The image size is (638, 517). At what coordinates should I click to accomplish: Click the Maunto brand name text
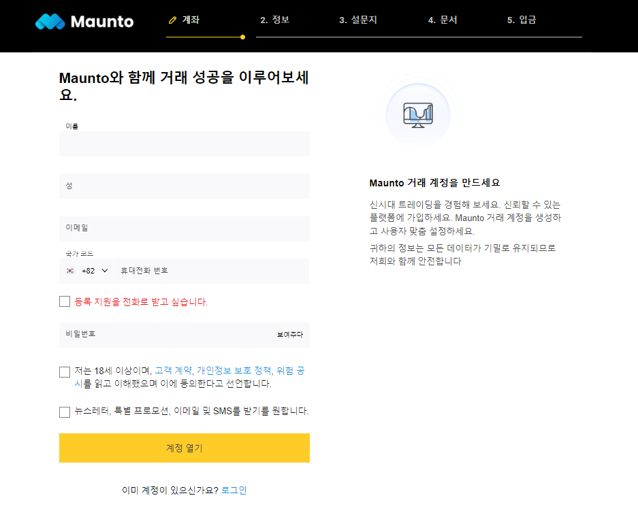[102, 22]
